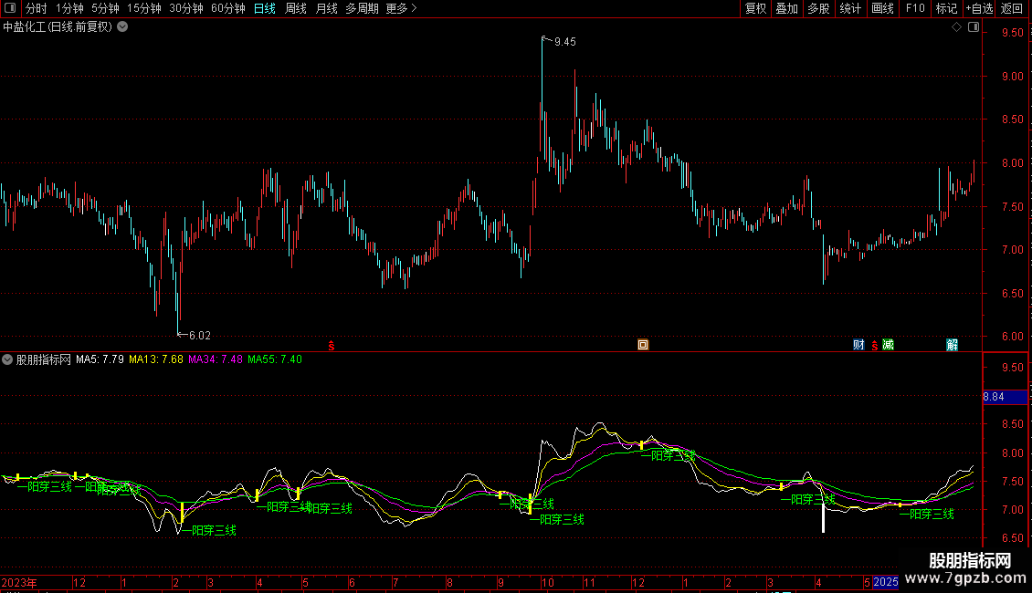Click the red S marker beside 财
Viewport: 1032px width, 593px height.
click(874, 345)
